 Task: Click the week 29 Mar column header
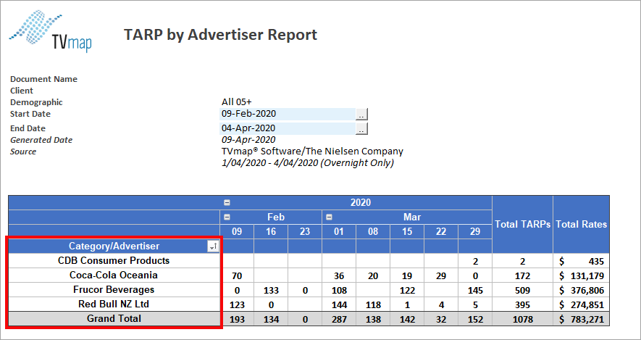[475, 231]
